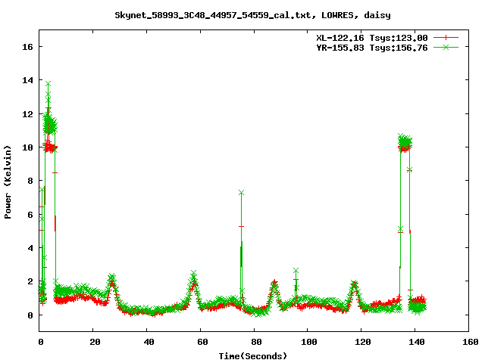This screenshot has width=485, height=363.
Task: Click the green YR legend line sample
Action: pos(446,47)
